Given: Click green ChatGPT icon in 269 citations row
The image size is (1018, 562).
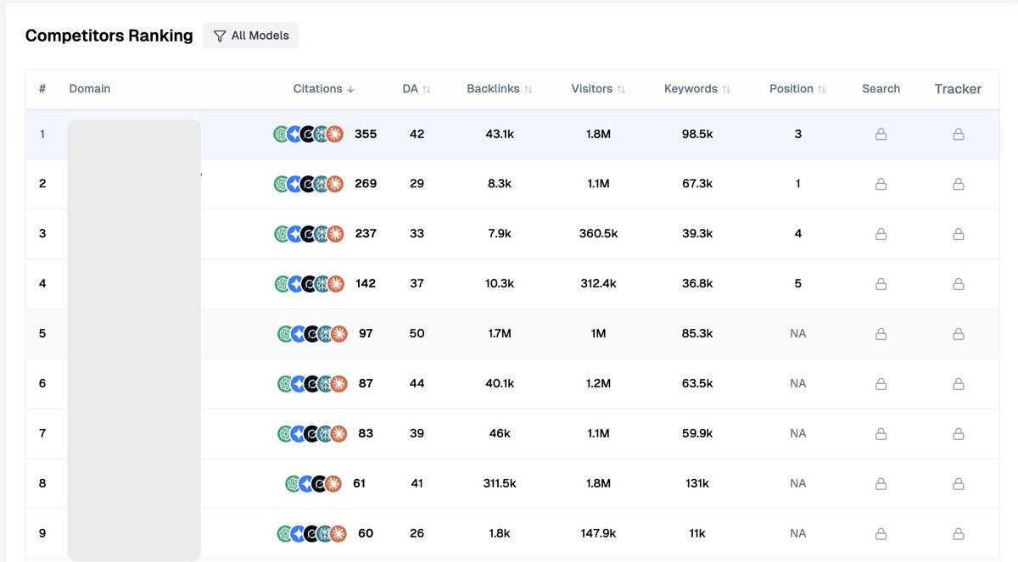Looking at the screenshot, I should (282, 184).
